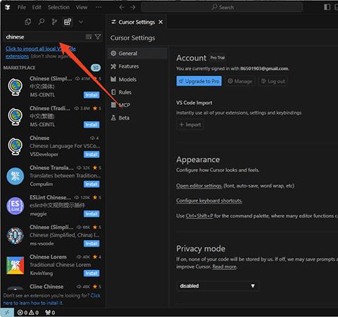
Task: Open the Edit menu
Action: click(x=37, y=7)
